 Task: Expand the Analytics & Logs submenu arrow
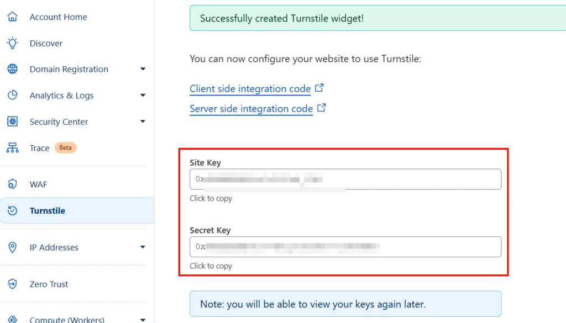coord(143,95)
